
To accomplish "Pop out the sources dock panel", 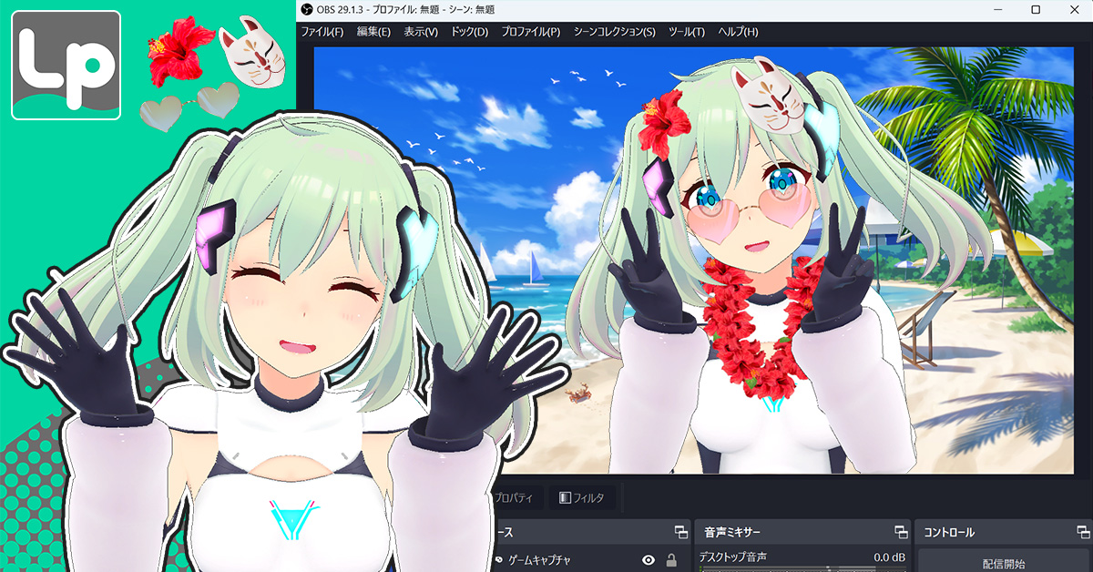I will point(680,532).
